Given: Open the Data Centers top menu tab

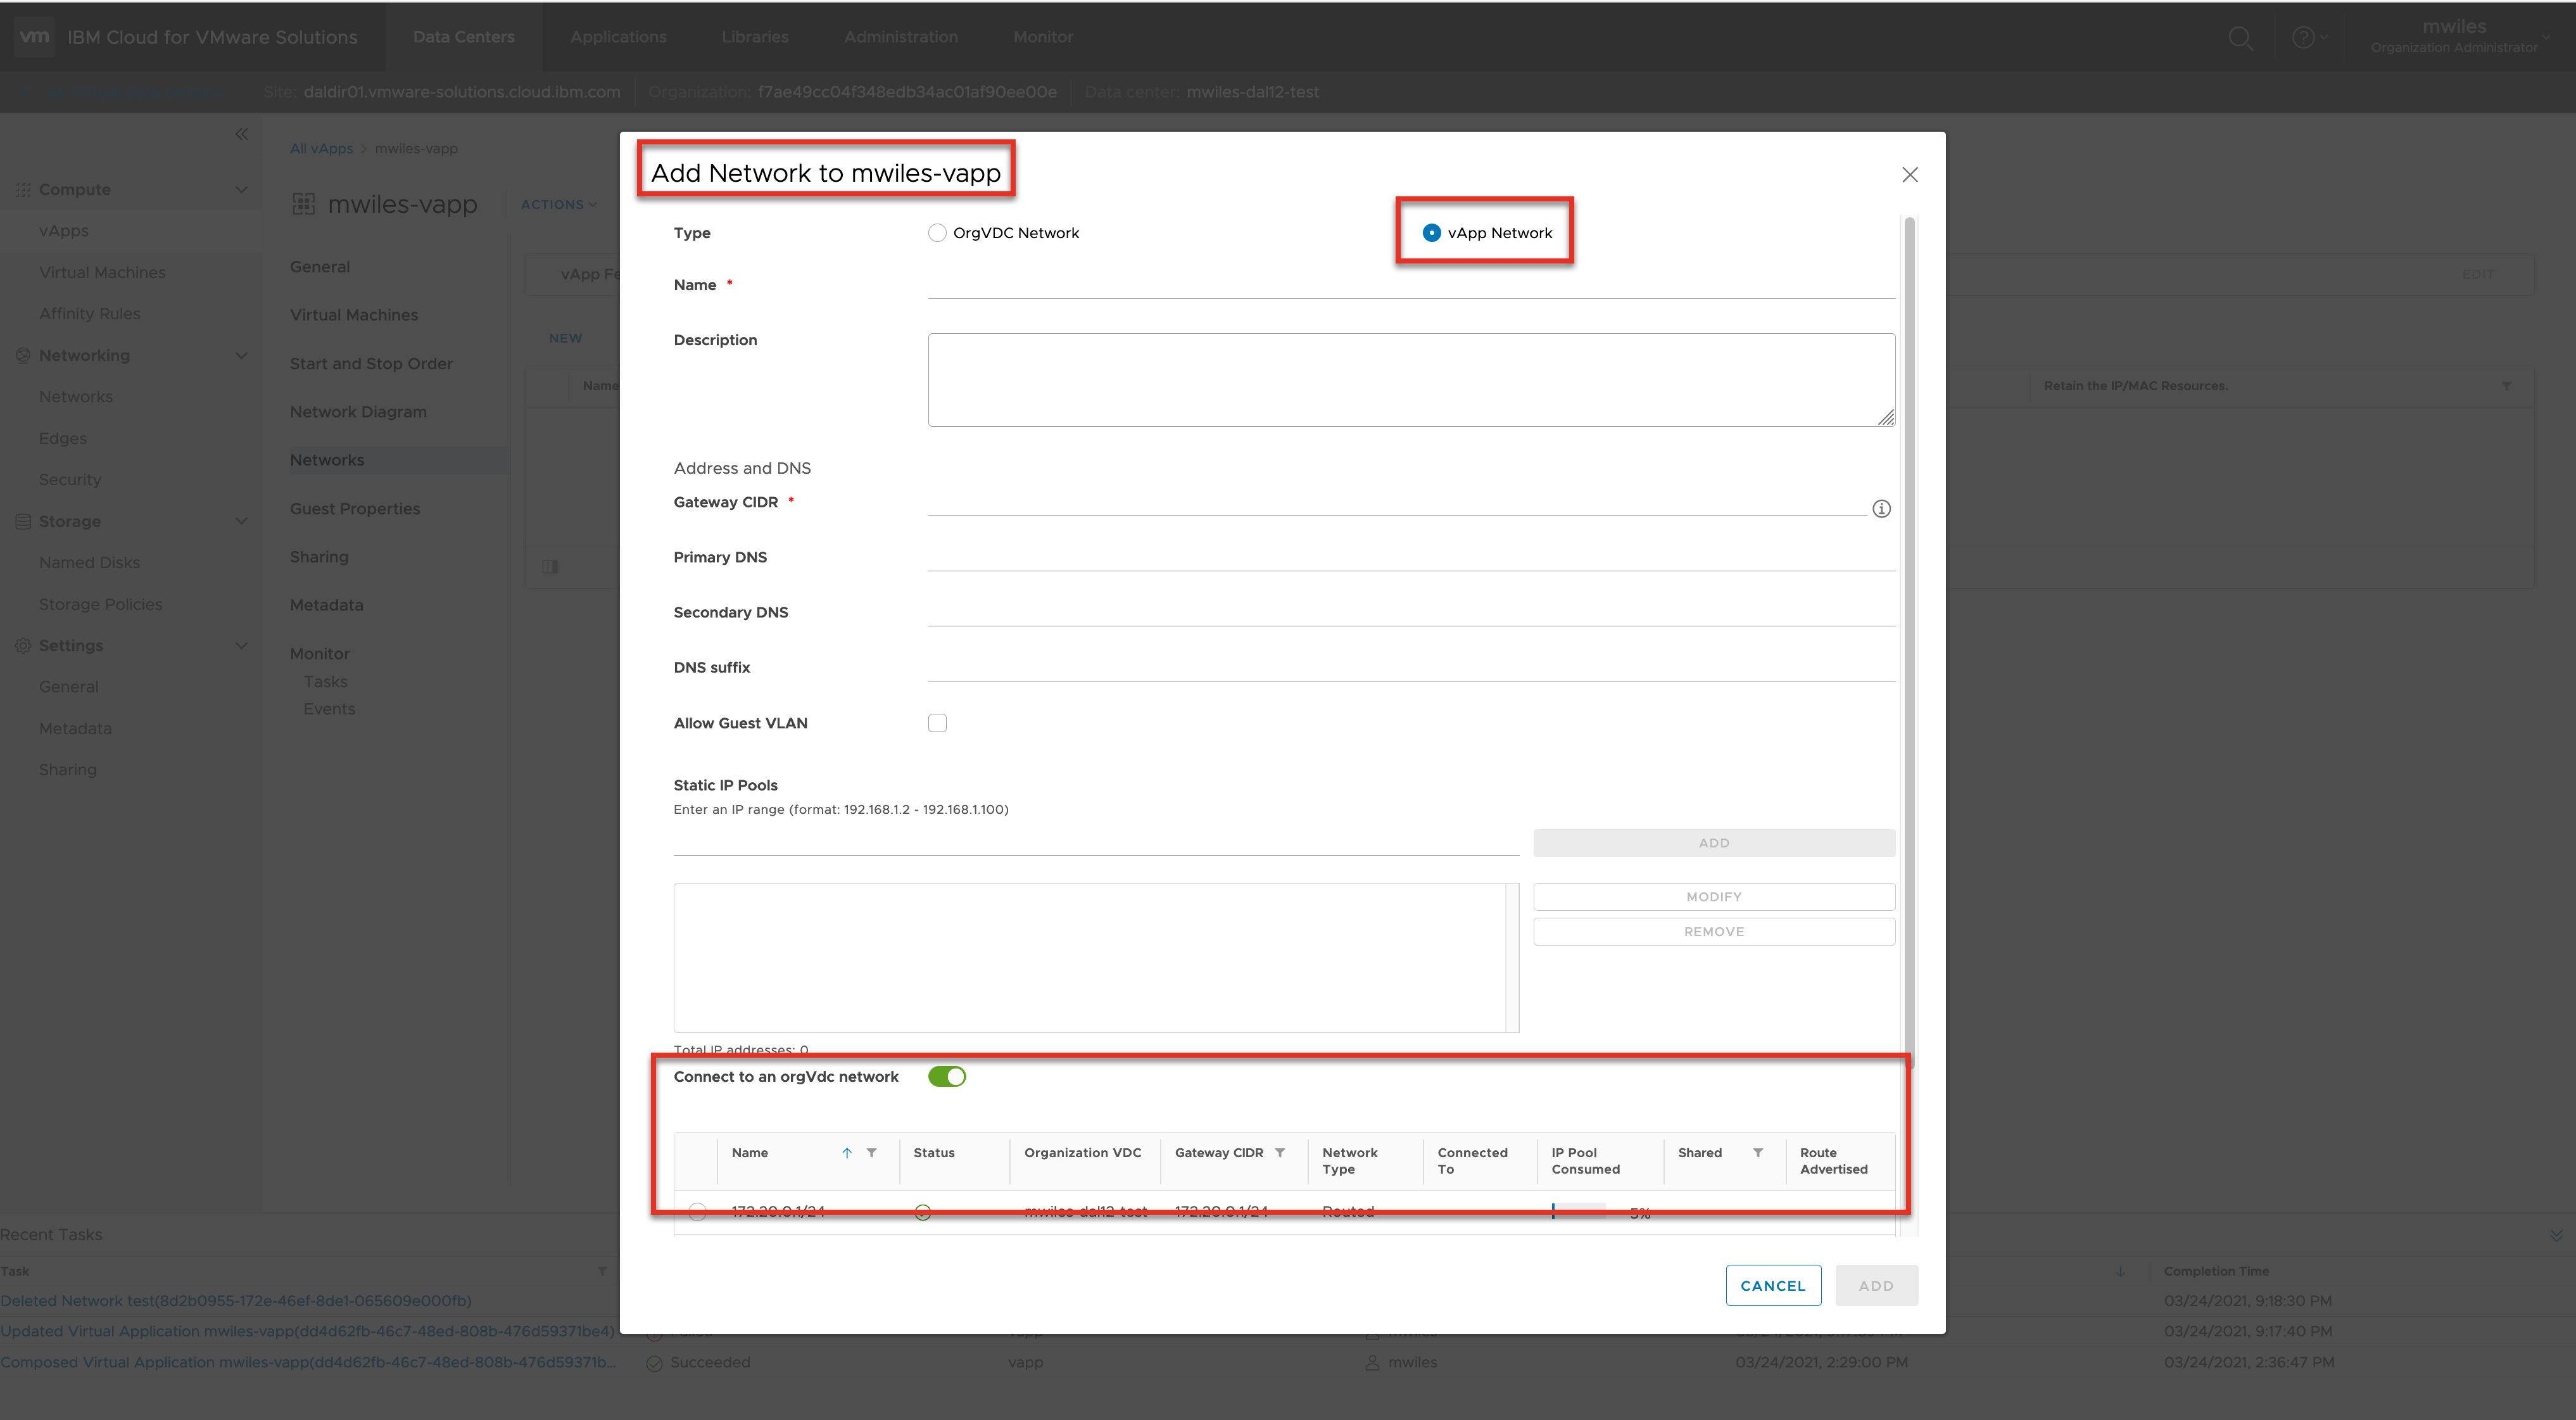Looking at the screenshot, I should pos(463,37).
